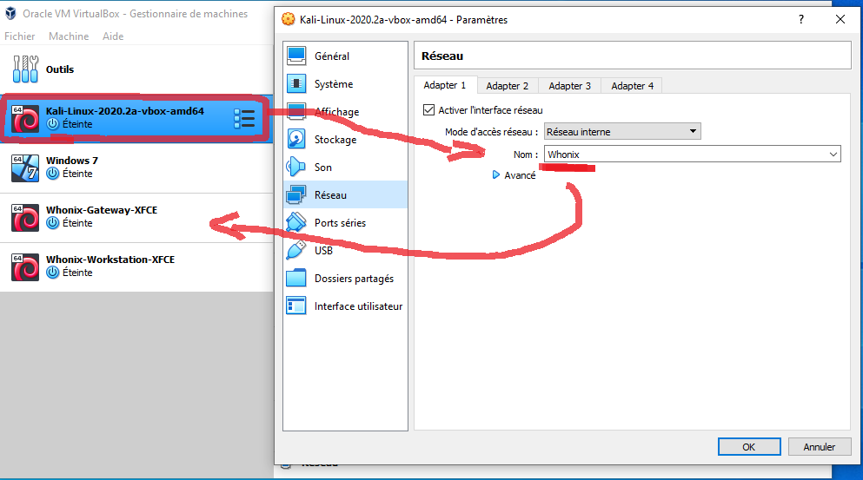
Task: Click the Dossiers partagés folder icon
Action: (296, 278)
